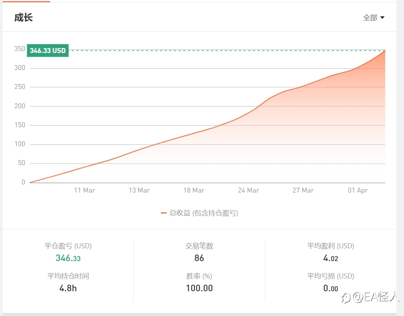This screenshot has width=404, height=316.
Task: Select the 01 Apr date axis label
Action: (358, 190)
